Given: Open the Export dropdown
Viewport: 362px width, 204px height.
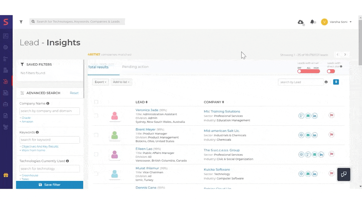Looking at the screenshot, I should (100, 82).
